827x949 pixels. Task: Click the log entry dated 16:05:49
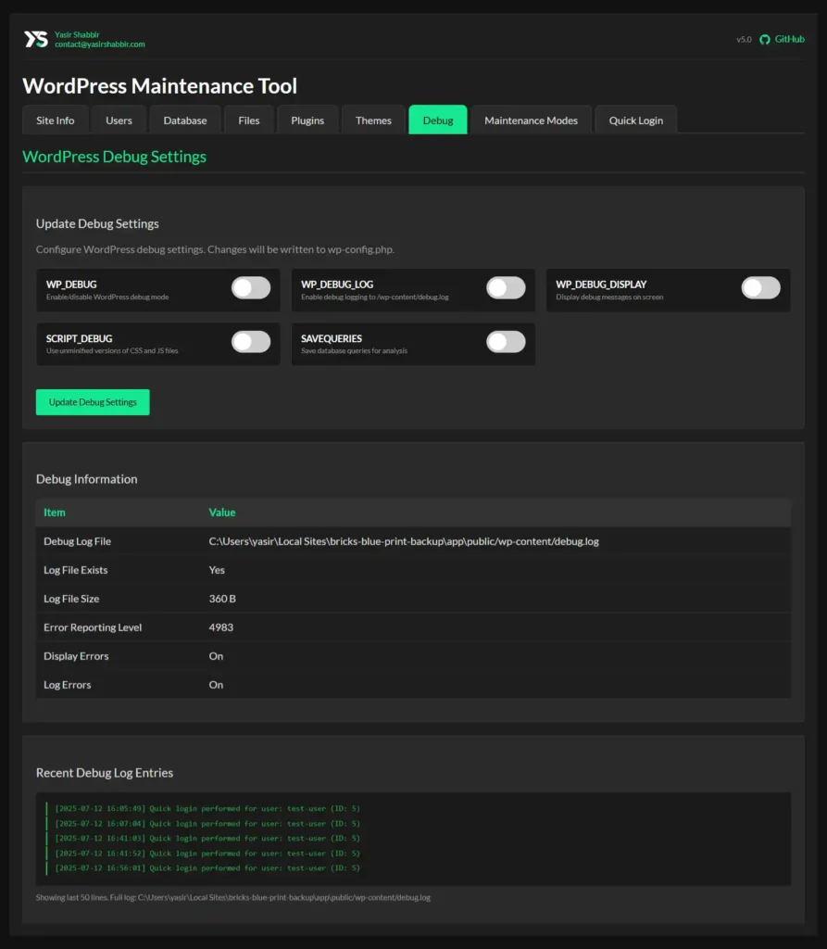[207, 808]
